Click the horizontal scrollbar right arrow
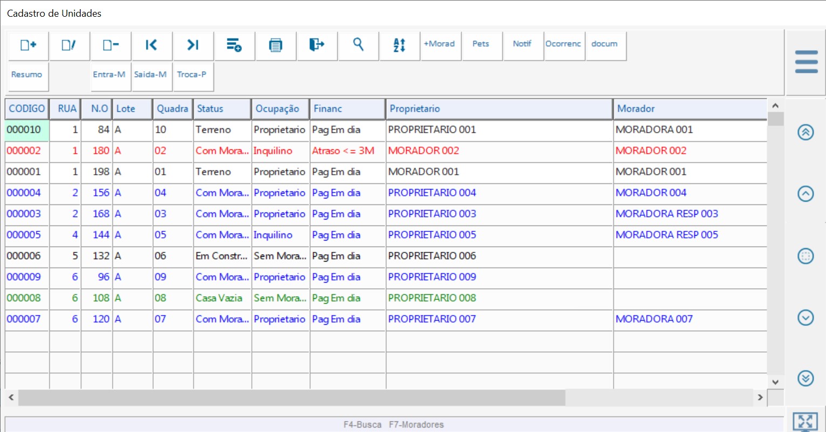 click(x=760, y=397)
